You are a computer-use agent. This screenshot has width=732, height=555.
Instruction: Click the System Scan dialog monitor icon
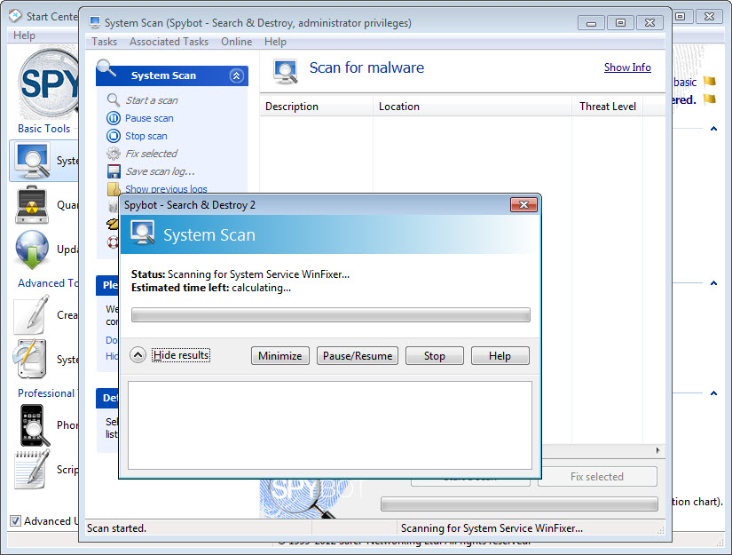[143, 233]
